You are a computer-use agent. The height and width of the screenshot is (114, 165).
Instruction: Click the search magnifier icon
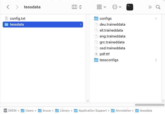coord(158,7)
